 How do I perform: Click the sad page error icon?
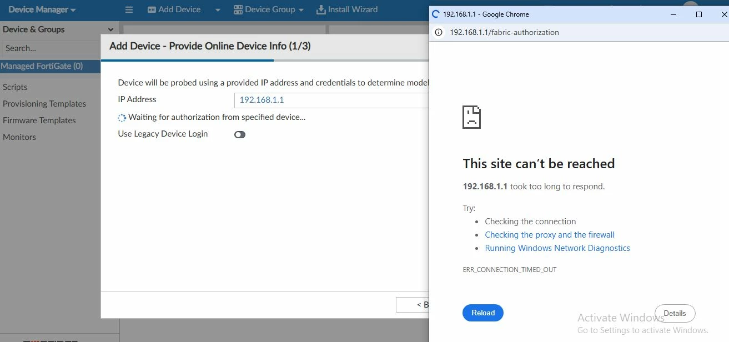(471, 117)
